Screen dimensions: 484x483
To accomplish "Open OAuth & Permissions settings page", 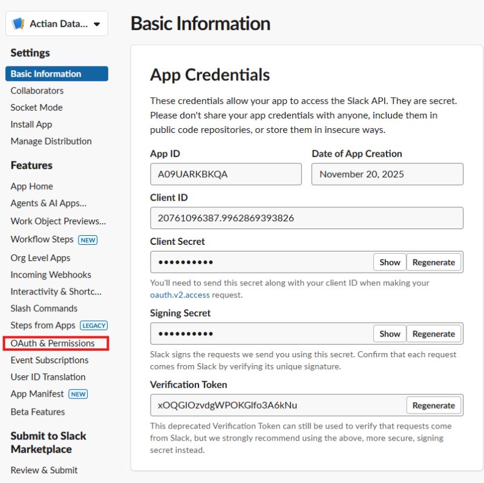I will pyautogui.click(x=53, y=343).
